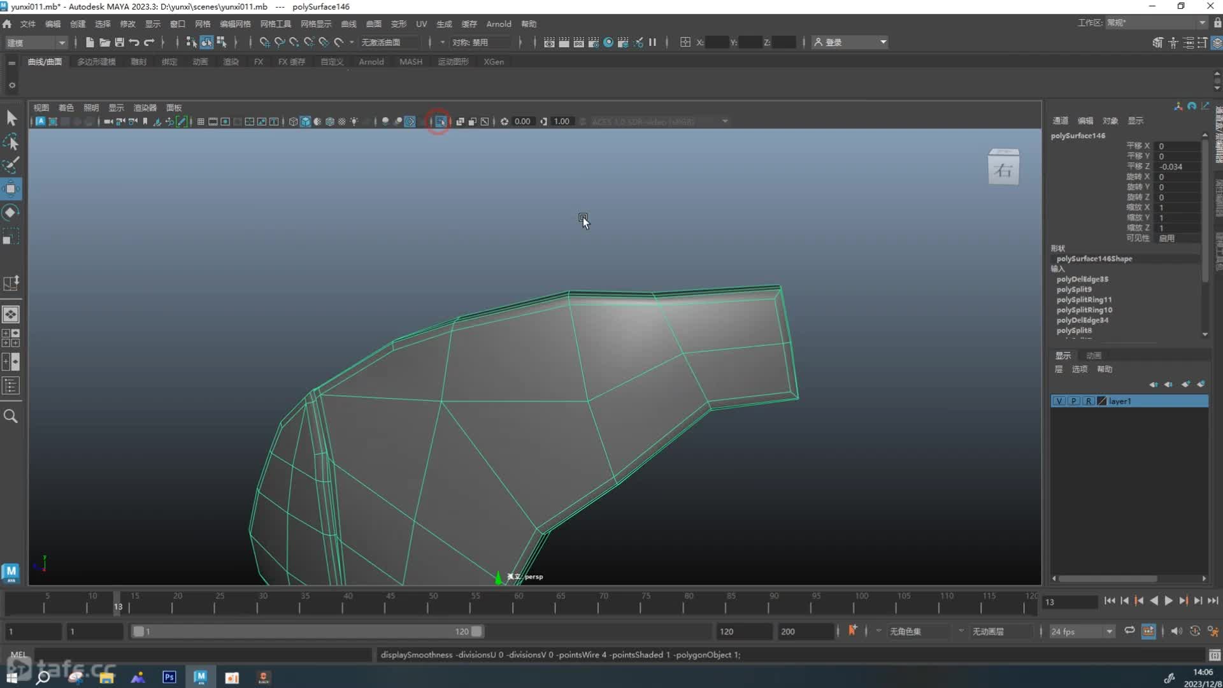Screen dimensions: 1223x688
Task: Go to start of playback range
Action: (x=1110, y=601)
